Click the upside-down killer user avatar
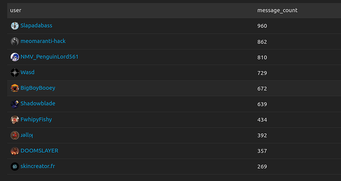Image resolution: width=341 pixels, height=181 pixels. tap(15, 136)
